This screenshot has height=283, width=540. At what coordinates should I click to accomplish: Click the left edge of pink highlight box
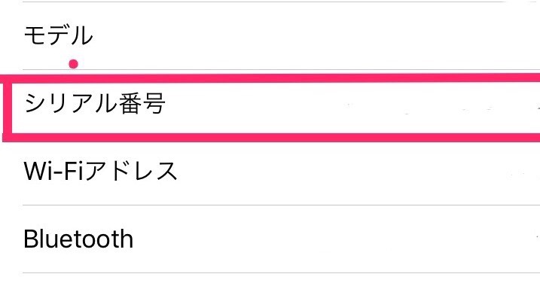8,108
